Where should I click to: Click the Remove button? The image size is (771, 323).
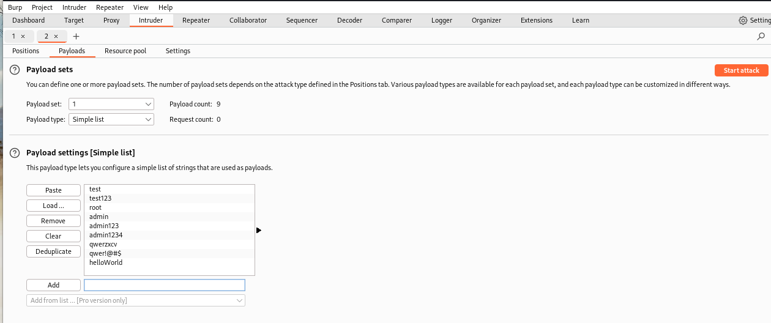(x=54, y=221)
